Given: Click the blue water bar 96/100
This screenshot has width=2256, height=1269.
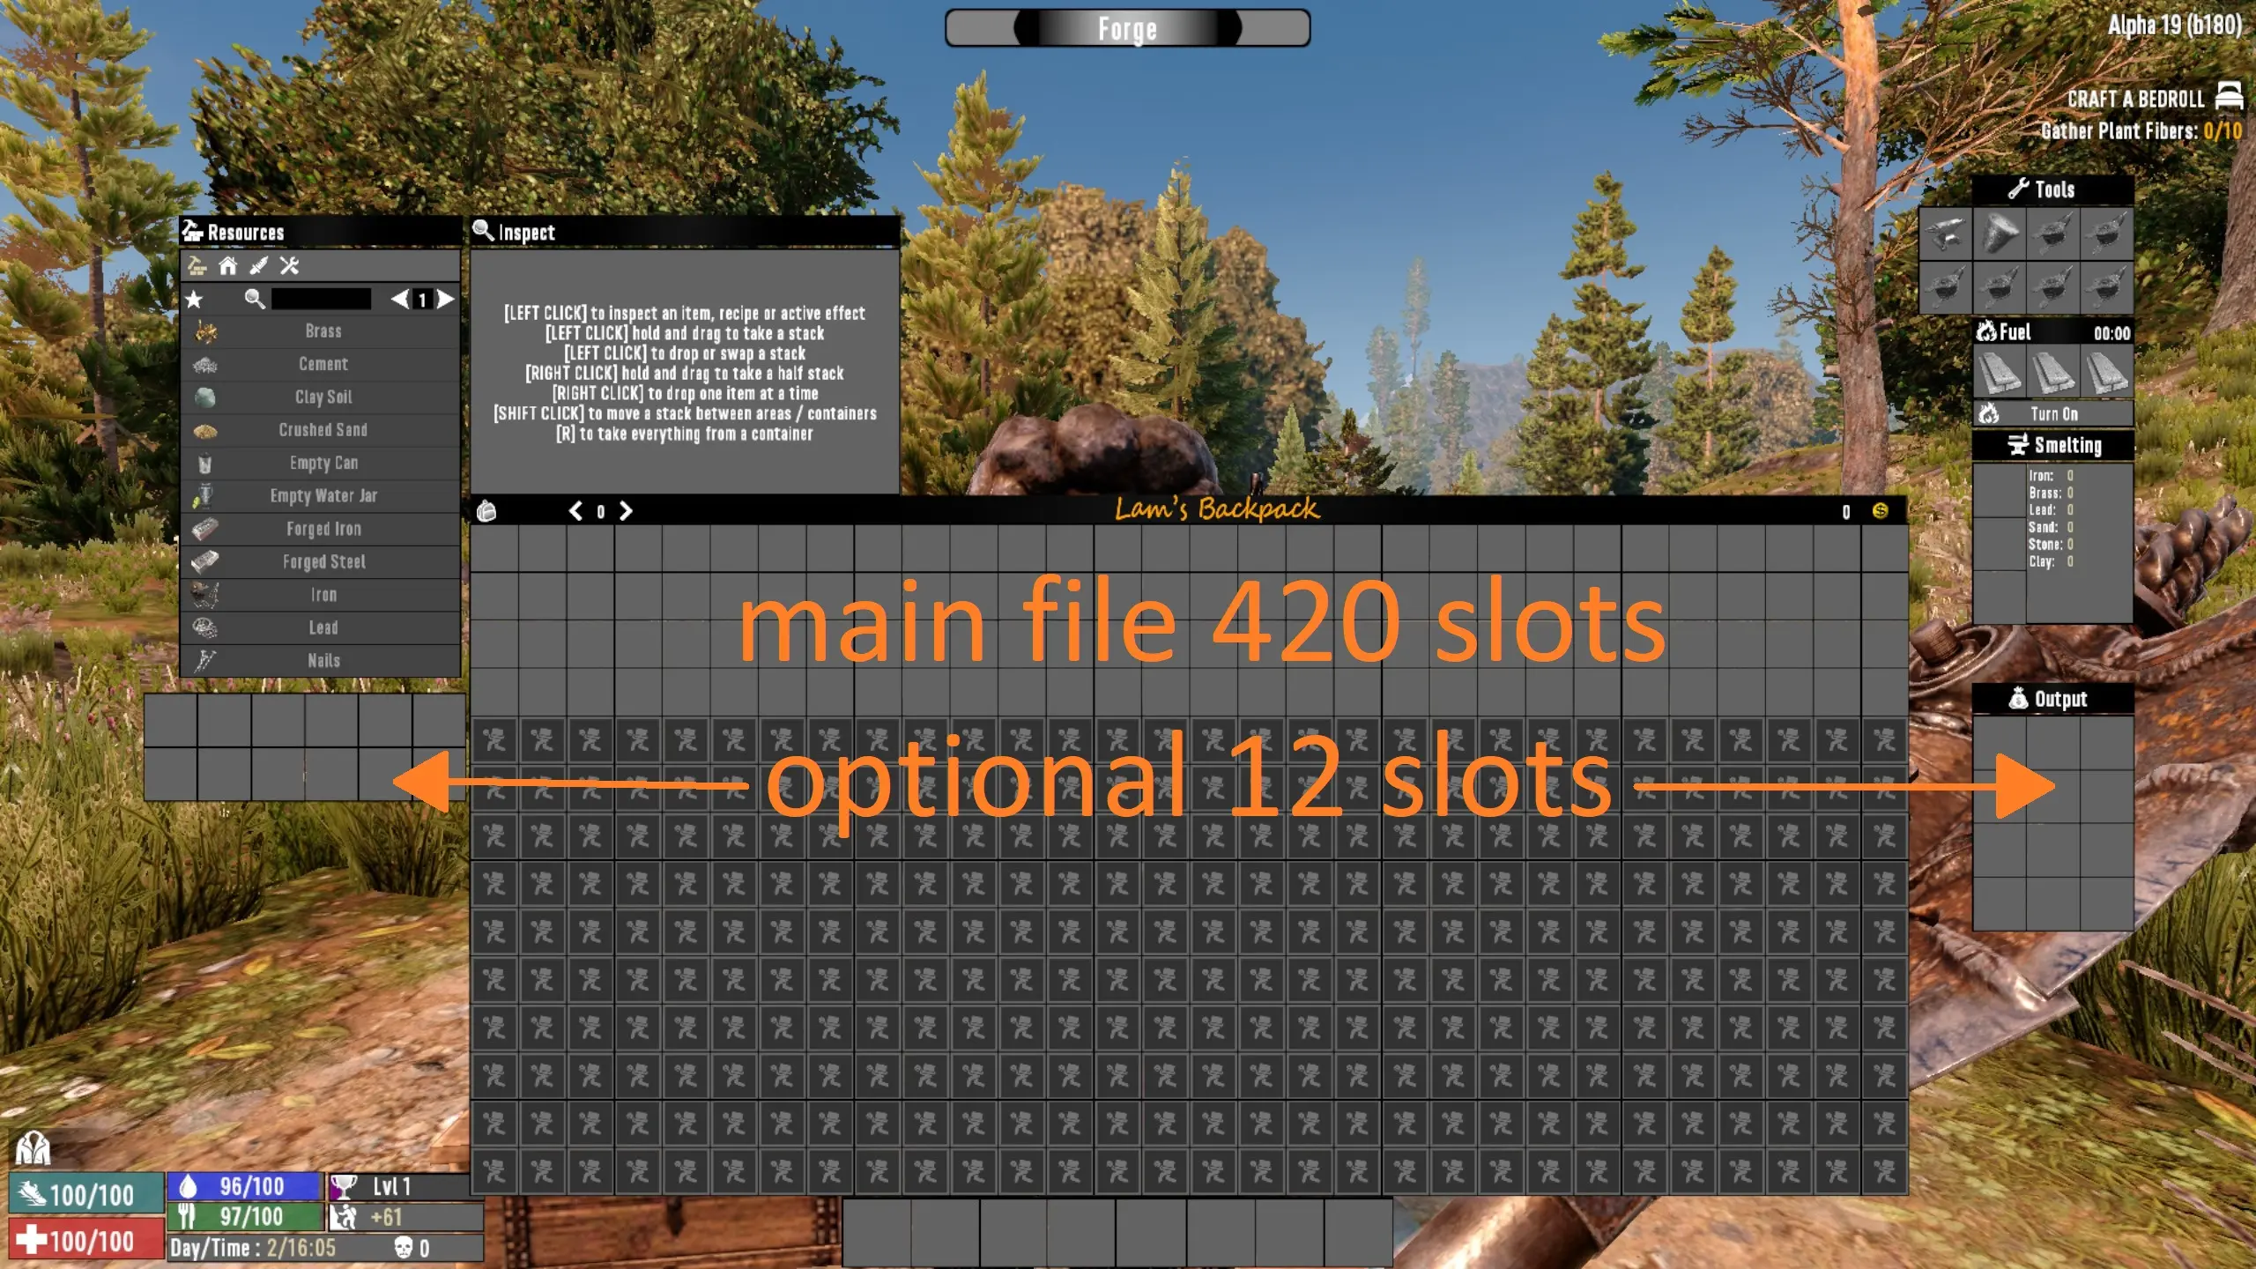Looking at the screenshot, I should pos(244,1187).
